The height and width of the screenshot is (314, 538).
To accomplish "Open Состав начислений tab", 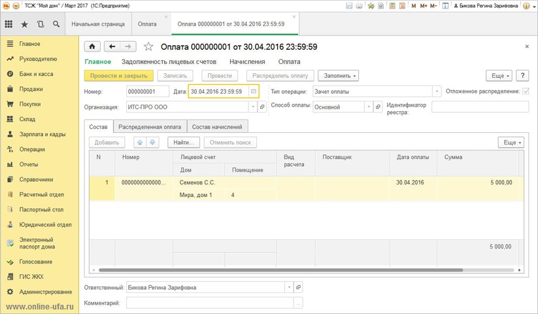I will coord(217,127).
